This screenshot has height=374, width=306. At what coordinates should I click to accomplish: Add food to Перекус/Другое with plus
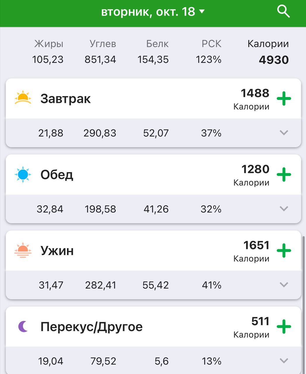pos(284,326)
